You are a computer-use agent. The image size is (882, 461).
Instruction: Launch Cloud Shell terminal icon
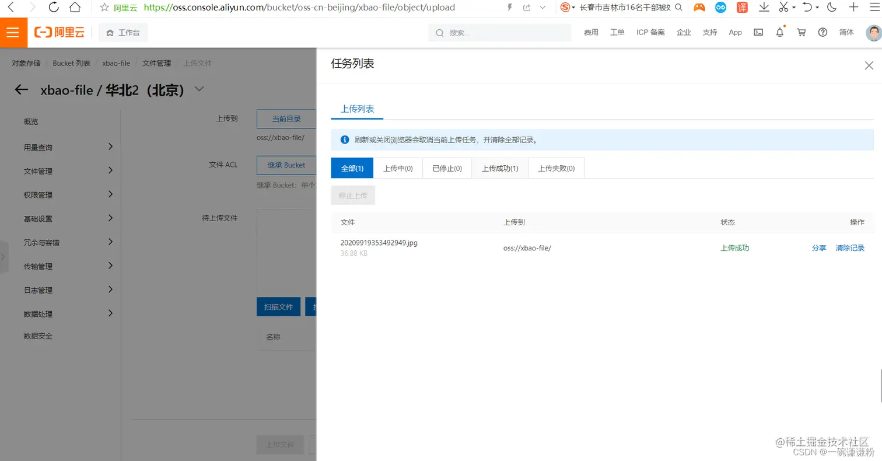[758, 33]
